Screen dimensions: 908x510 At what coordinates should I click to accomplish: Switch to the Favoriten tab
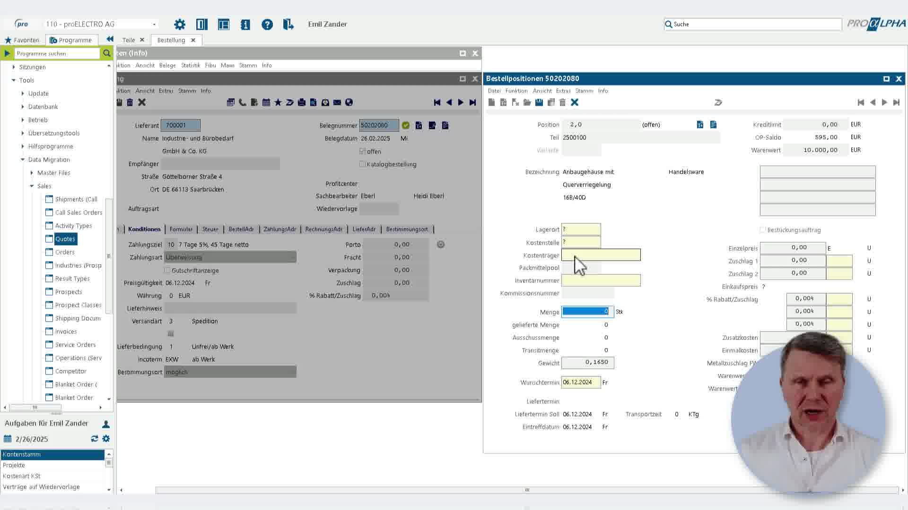22,40
